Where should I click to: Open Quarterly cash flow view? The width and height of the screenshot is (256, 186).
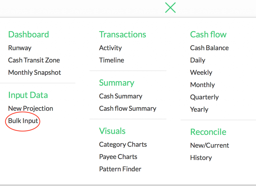tap(204, 97)
